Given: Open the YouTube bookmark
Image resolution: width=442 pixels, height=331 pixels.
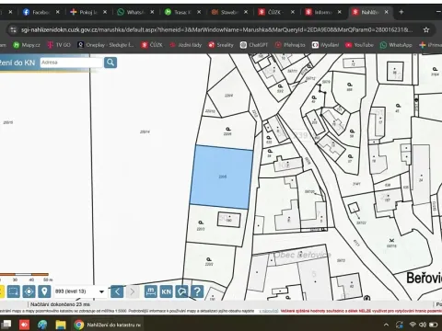Looking at the screenshot, I should [359, 45].
